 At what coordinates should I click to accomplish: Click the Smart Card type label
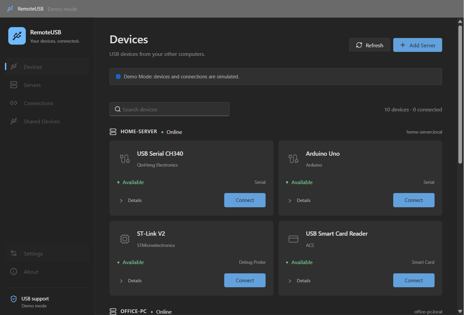423,262
